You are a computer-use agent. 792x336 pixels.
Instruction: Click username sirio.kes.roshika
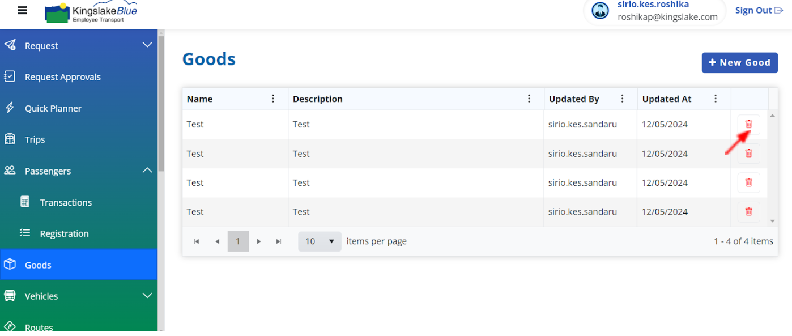coord(653,5)
